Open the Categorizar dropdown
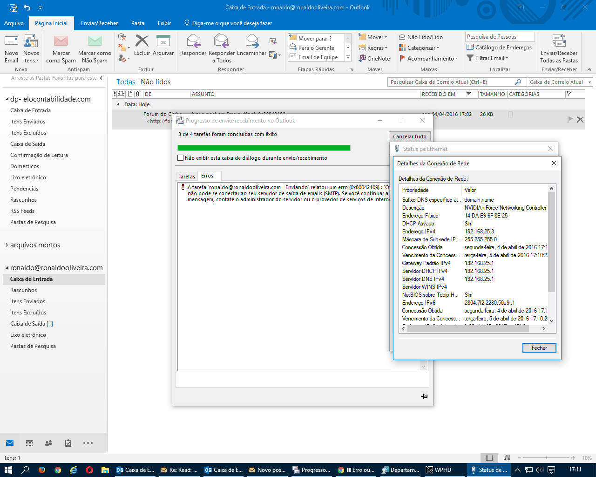Screen dimensions: 596x477 coord(419,48)
